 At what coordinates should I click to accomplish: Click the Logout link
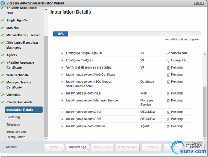click(x=199, y=3)
